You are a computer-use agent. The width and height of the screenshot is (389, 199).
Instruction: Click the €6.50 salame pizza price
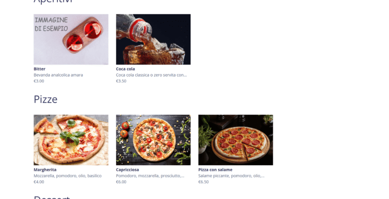click(x=203, y=182)
